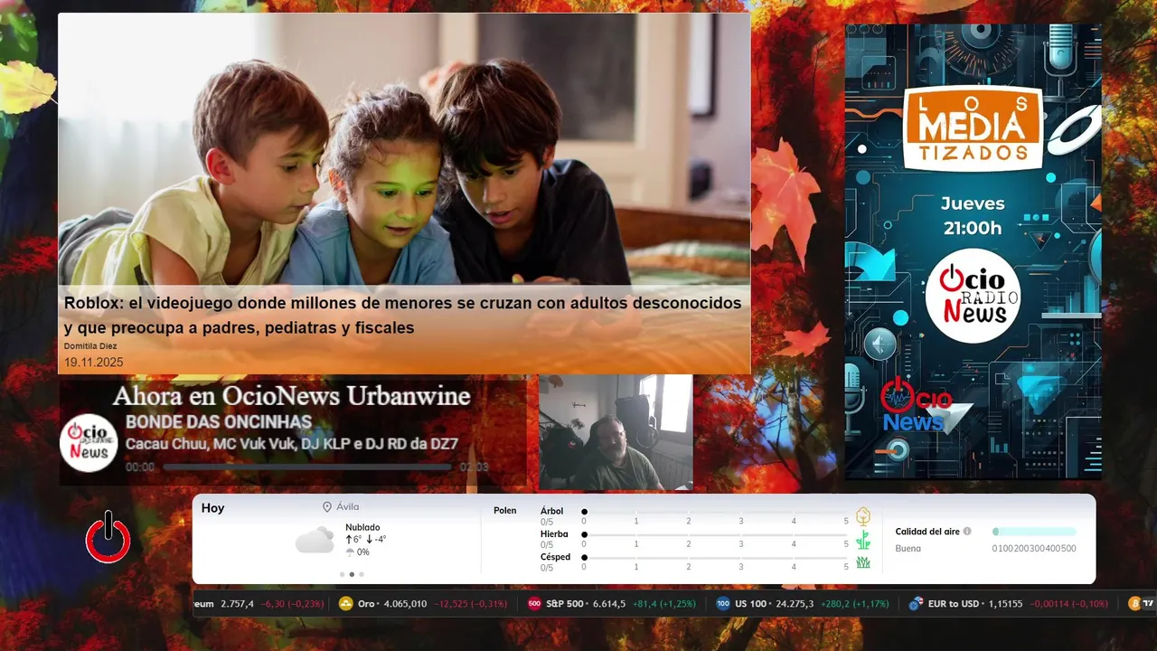Click the webcam video thumbnail
Screen dimensions: 1157x651
coord(616,432)
